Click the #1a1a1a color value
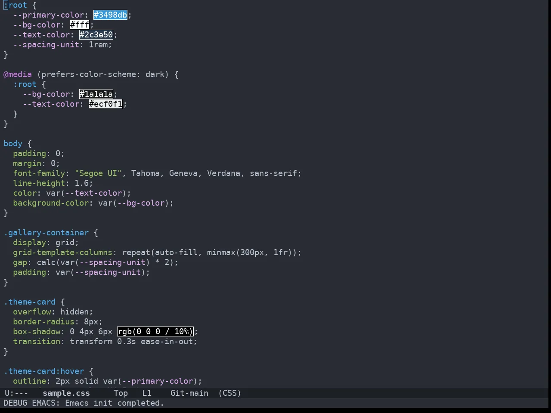 96,94
